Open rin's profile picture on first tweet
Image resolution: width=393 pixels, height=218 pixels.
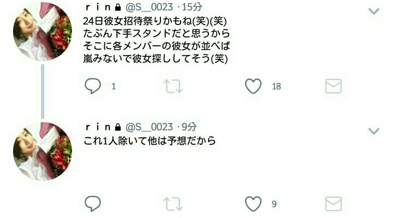(43, 31)
